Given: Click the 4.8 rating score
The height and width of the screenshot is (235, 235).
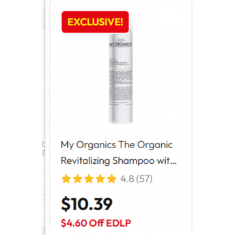Looking at the screenshot, I should point(127,179).
